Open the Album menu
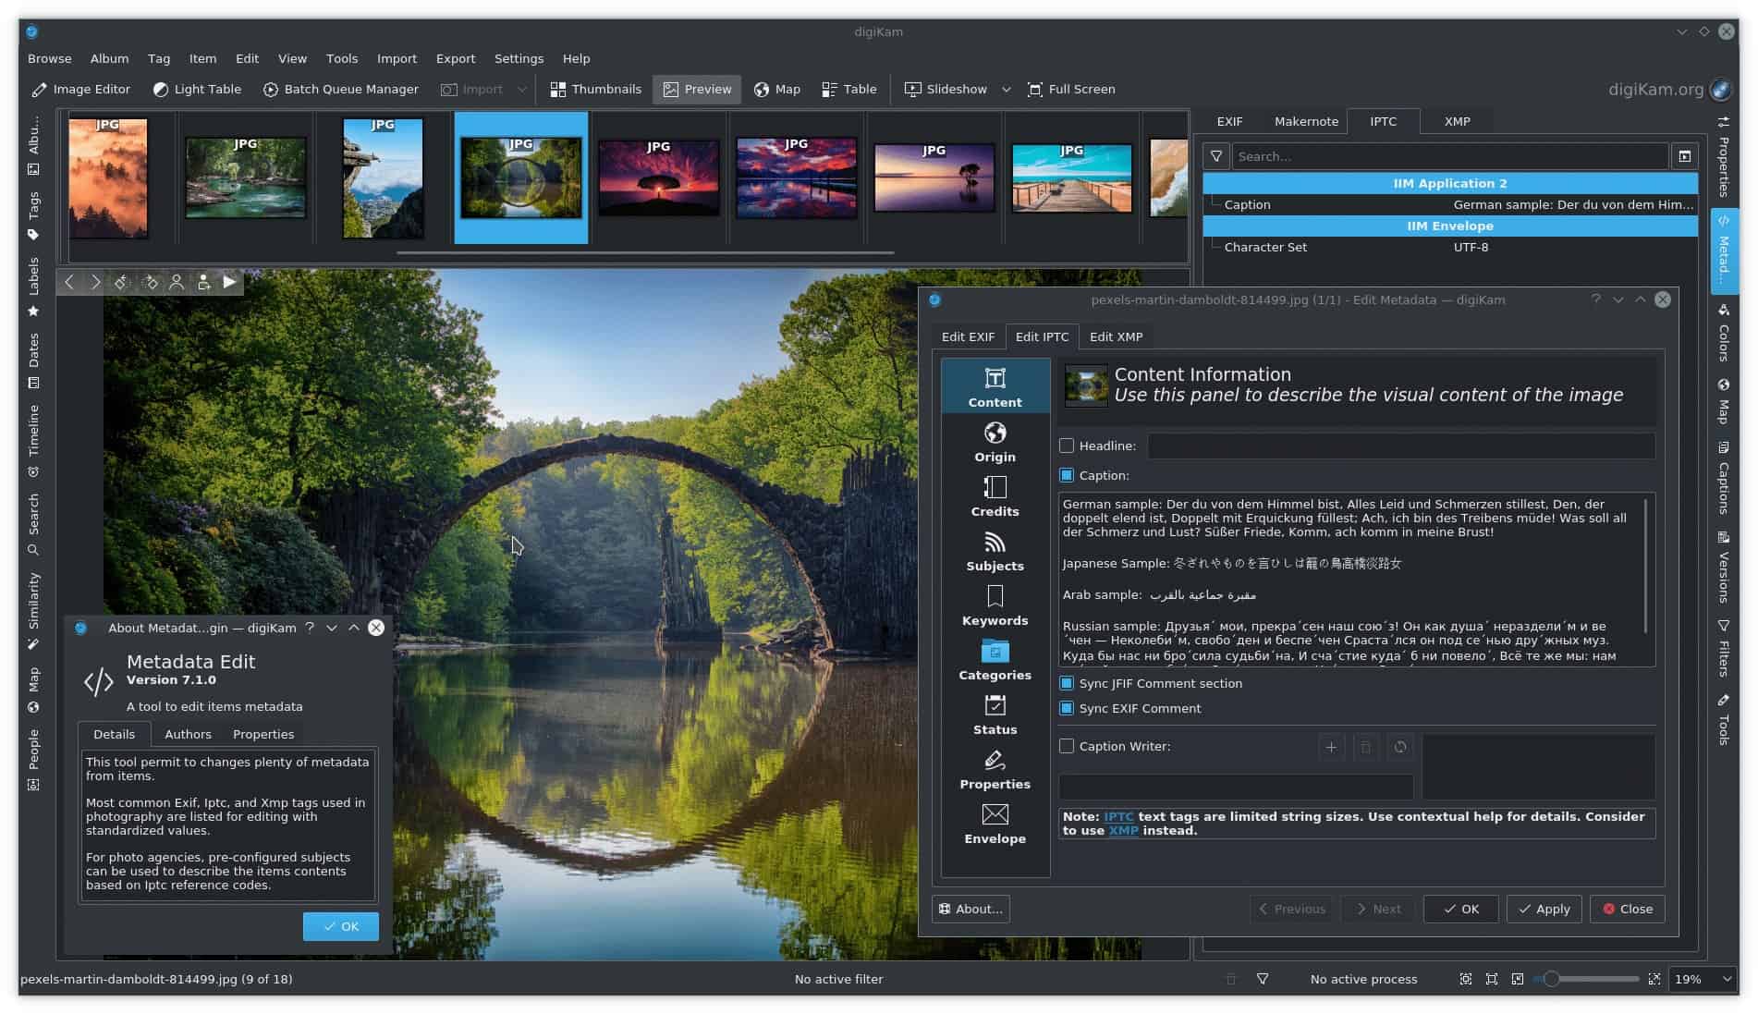The width and height of the screenshot is (1758, 1014). click(109, 58)
